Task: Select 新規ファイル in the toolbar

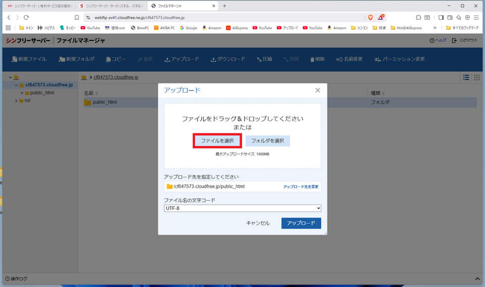Action: pyautogui.click(x=28, y=59)
